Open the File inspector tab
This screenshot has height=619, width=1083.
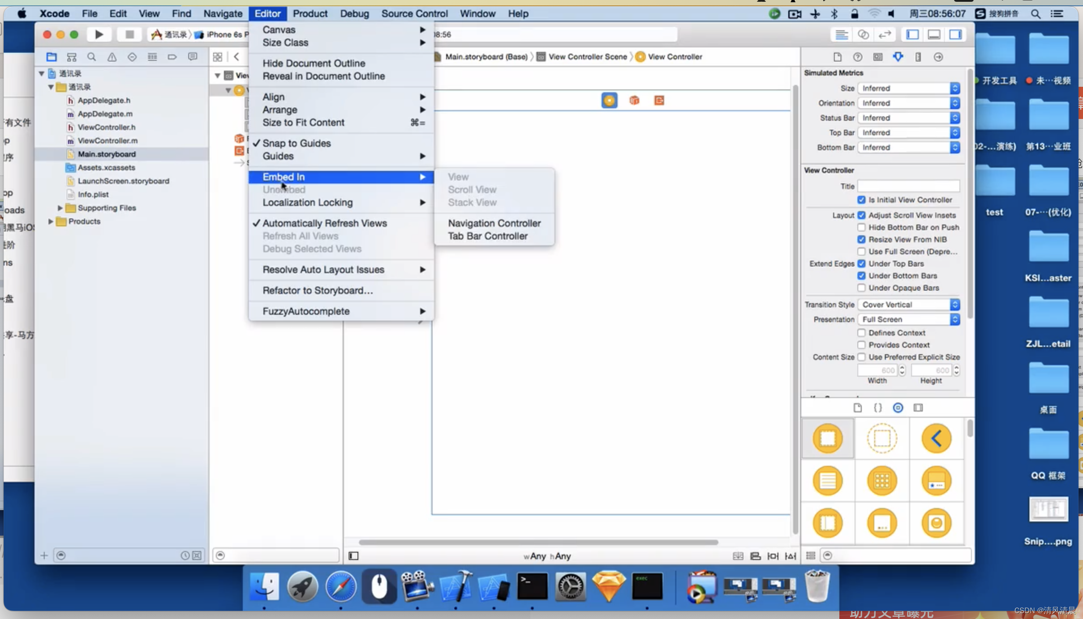coord(837,57)
